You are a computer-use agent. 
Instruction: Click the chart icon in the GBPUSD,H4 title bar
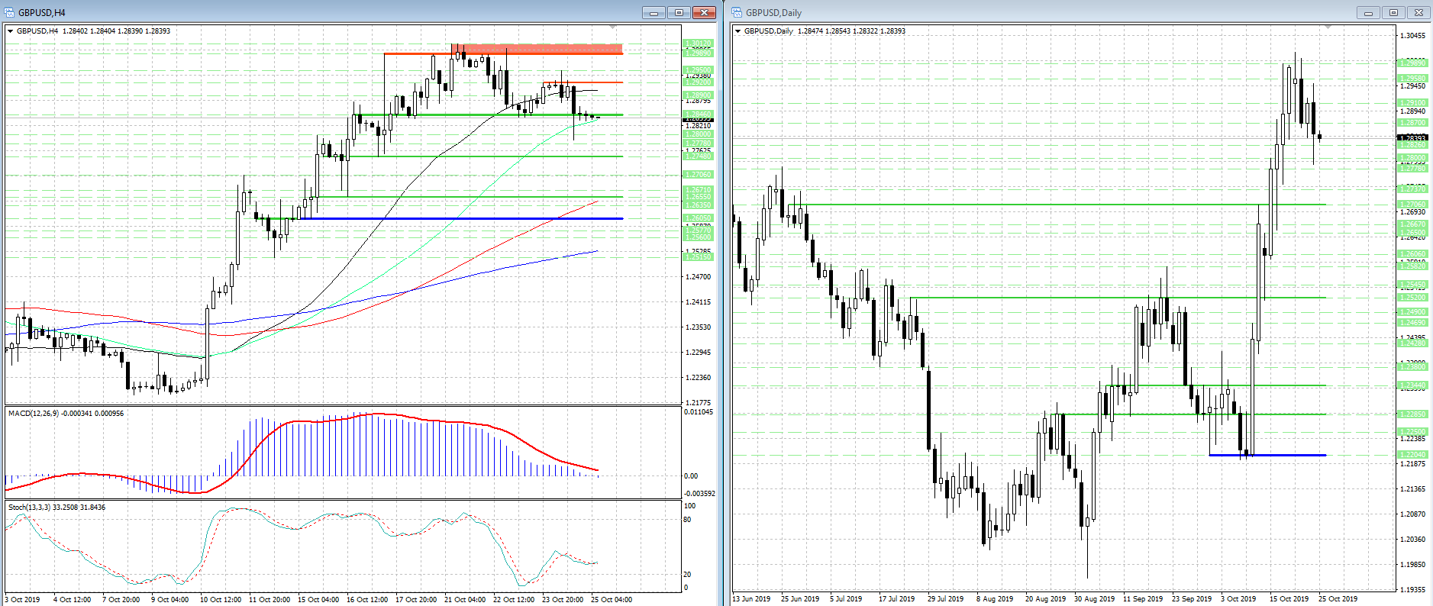9,12
